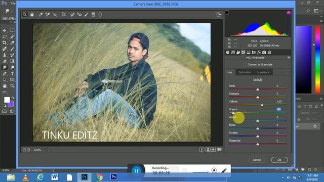324x182 pixels.
Task: Click the Blues hue slider handle
Action: [258, 128]
